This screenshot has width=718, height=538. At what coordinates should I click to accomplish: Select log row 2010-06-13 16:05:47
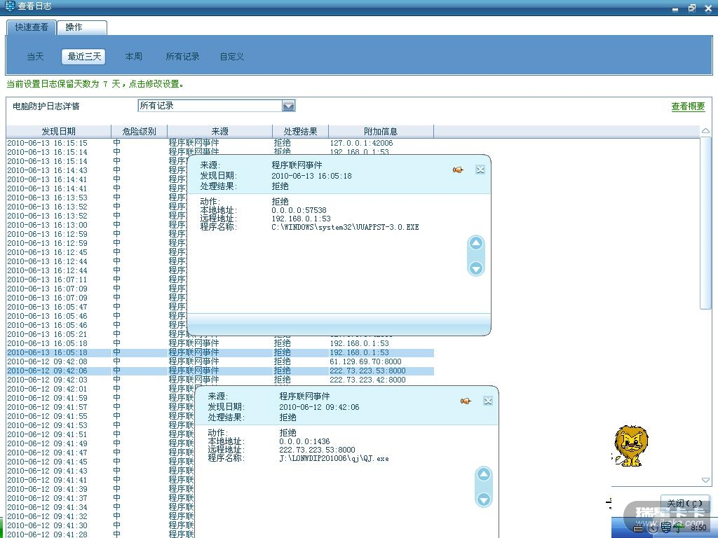(x=97, y=307)
